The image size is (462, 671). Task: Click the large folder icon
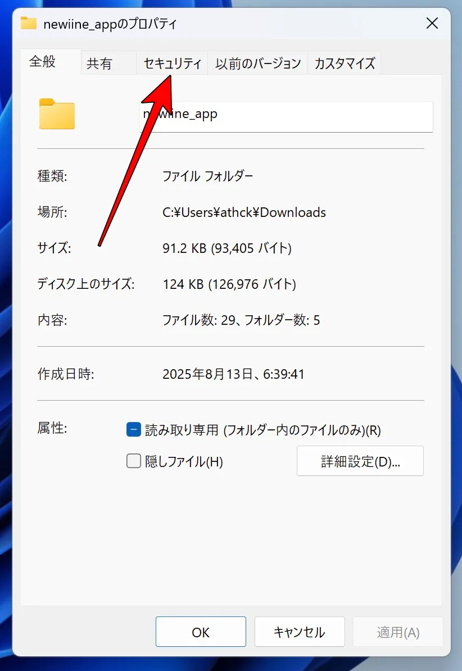[57, 114]
